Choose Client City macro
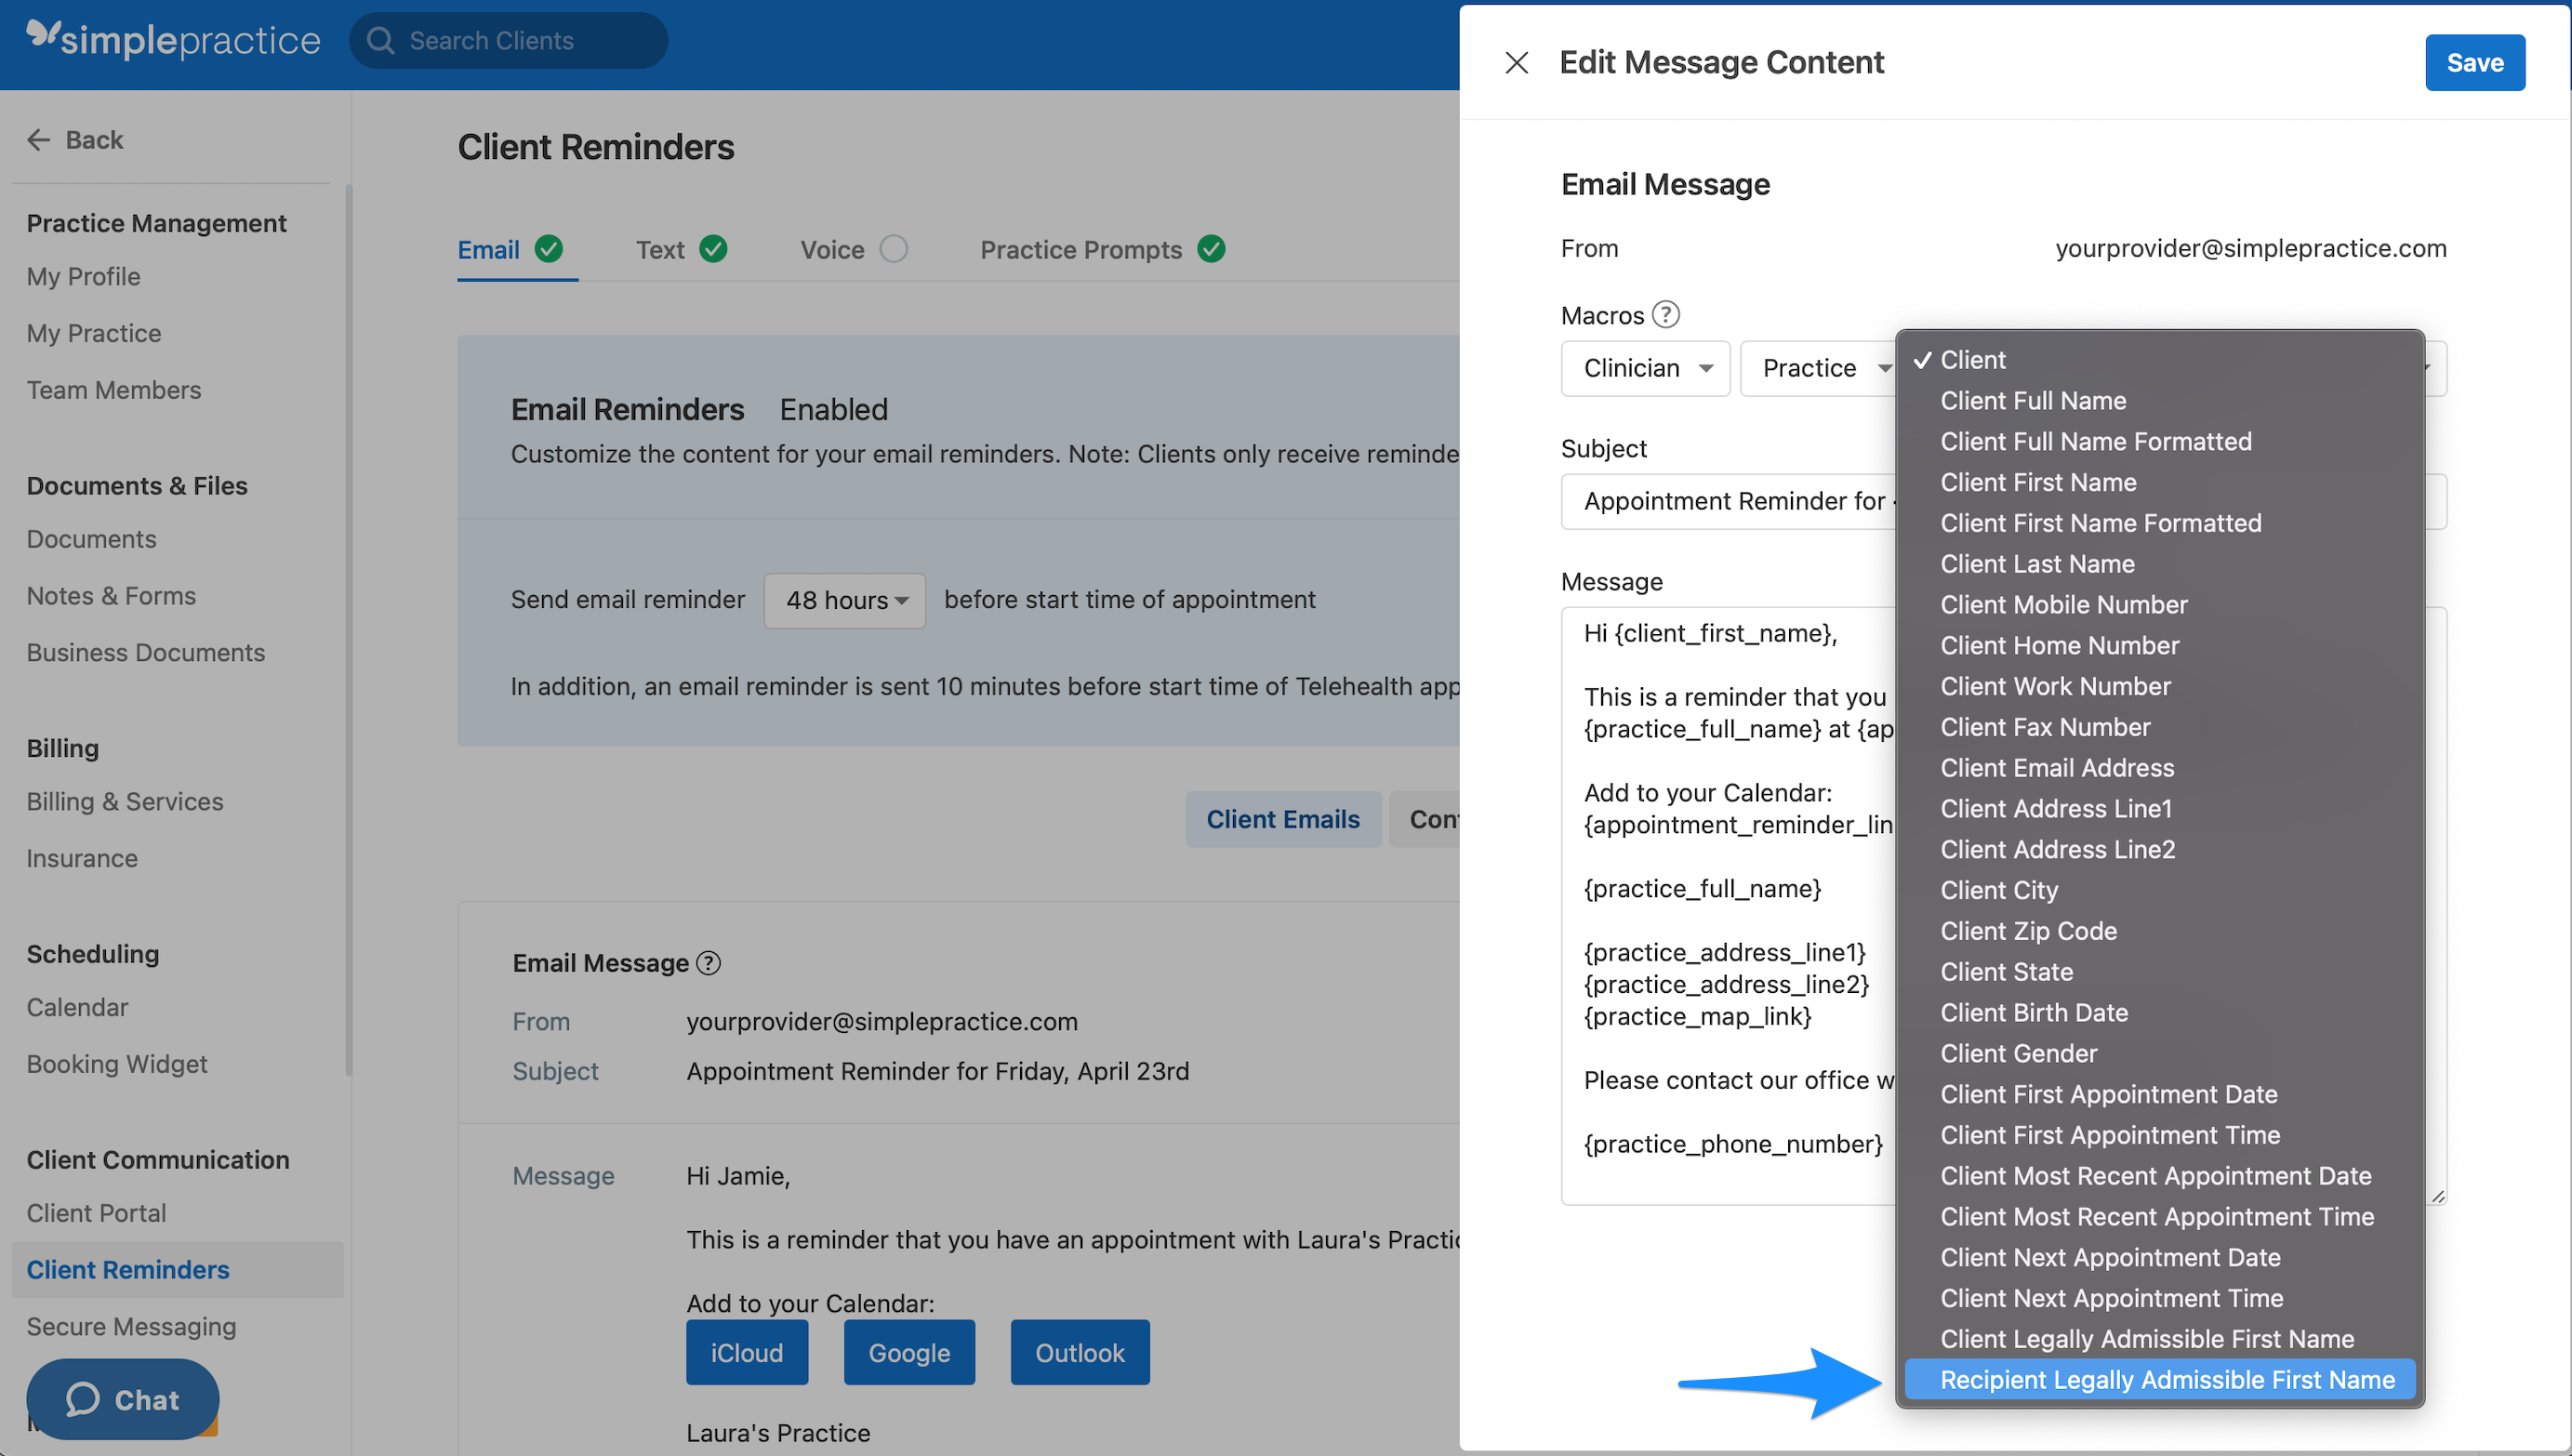This screenshot has height=1456, width=2572. tap(2160, 890)
